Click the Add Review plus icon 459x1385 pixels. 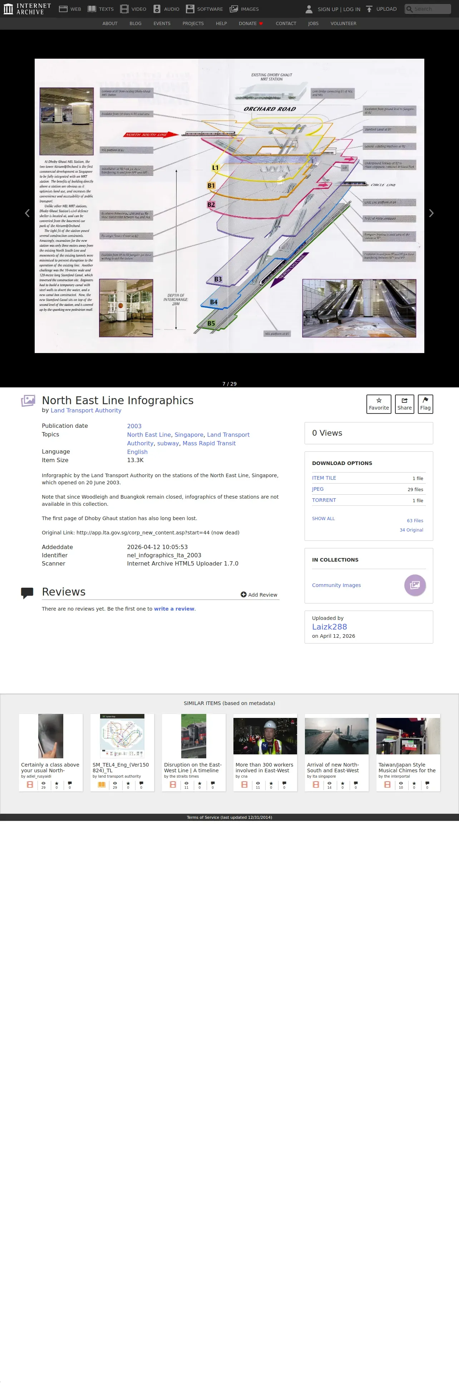243,594
